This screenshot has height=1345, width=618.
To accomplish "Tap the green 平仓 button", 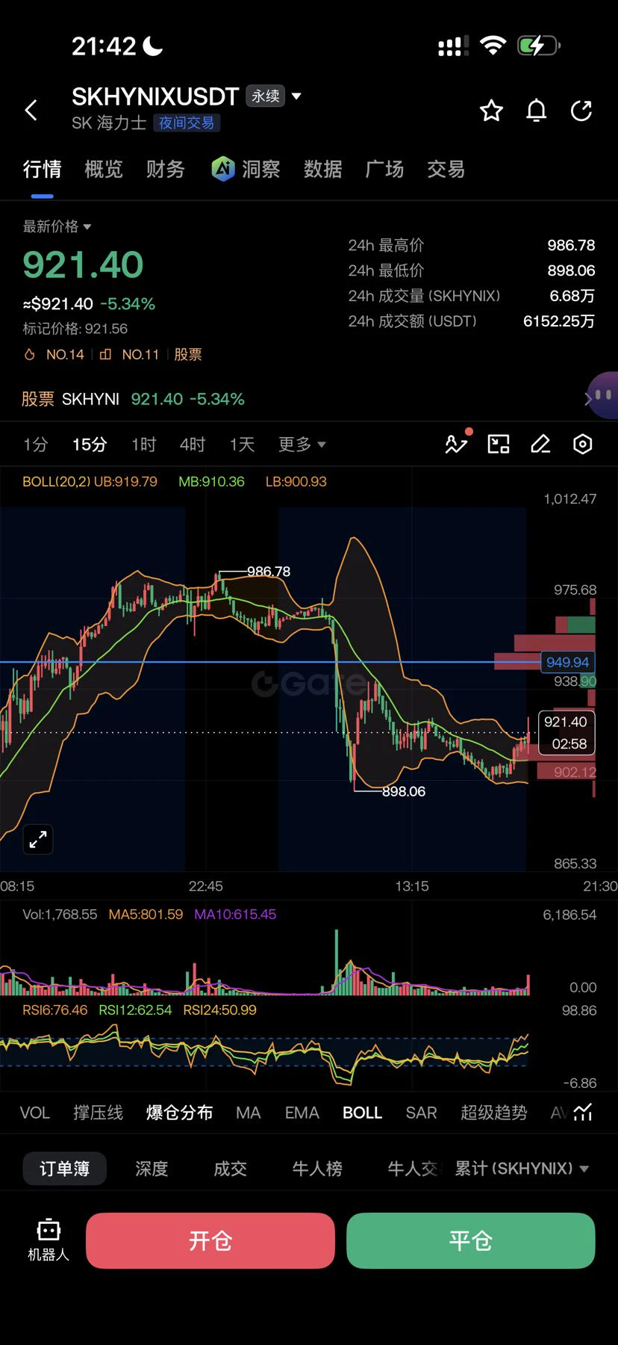I will (470, 1240).
